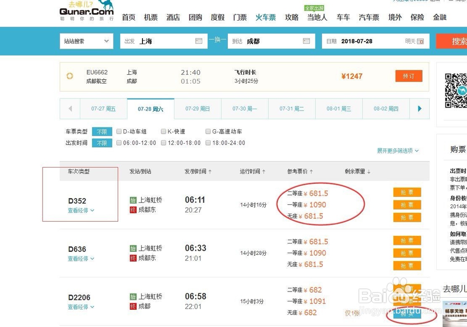Open the 站站搜索 dropdown

[86, 41]
